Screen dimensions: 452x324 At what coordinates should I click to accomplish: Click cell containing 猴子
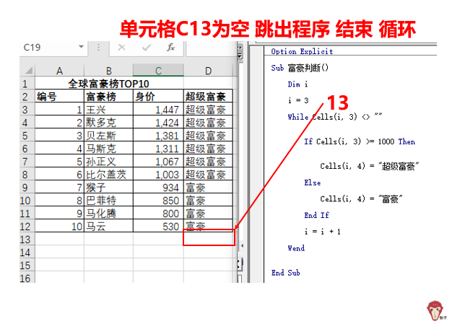pyautogui.click(x=109, y=188)
